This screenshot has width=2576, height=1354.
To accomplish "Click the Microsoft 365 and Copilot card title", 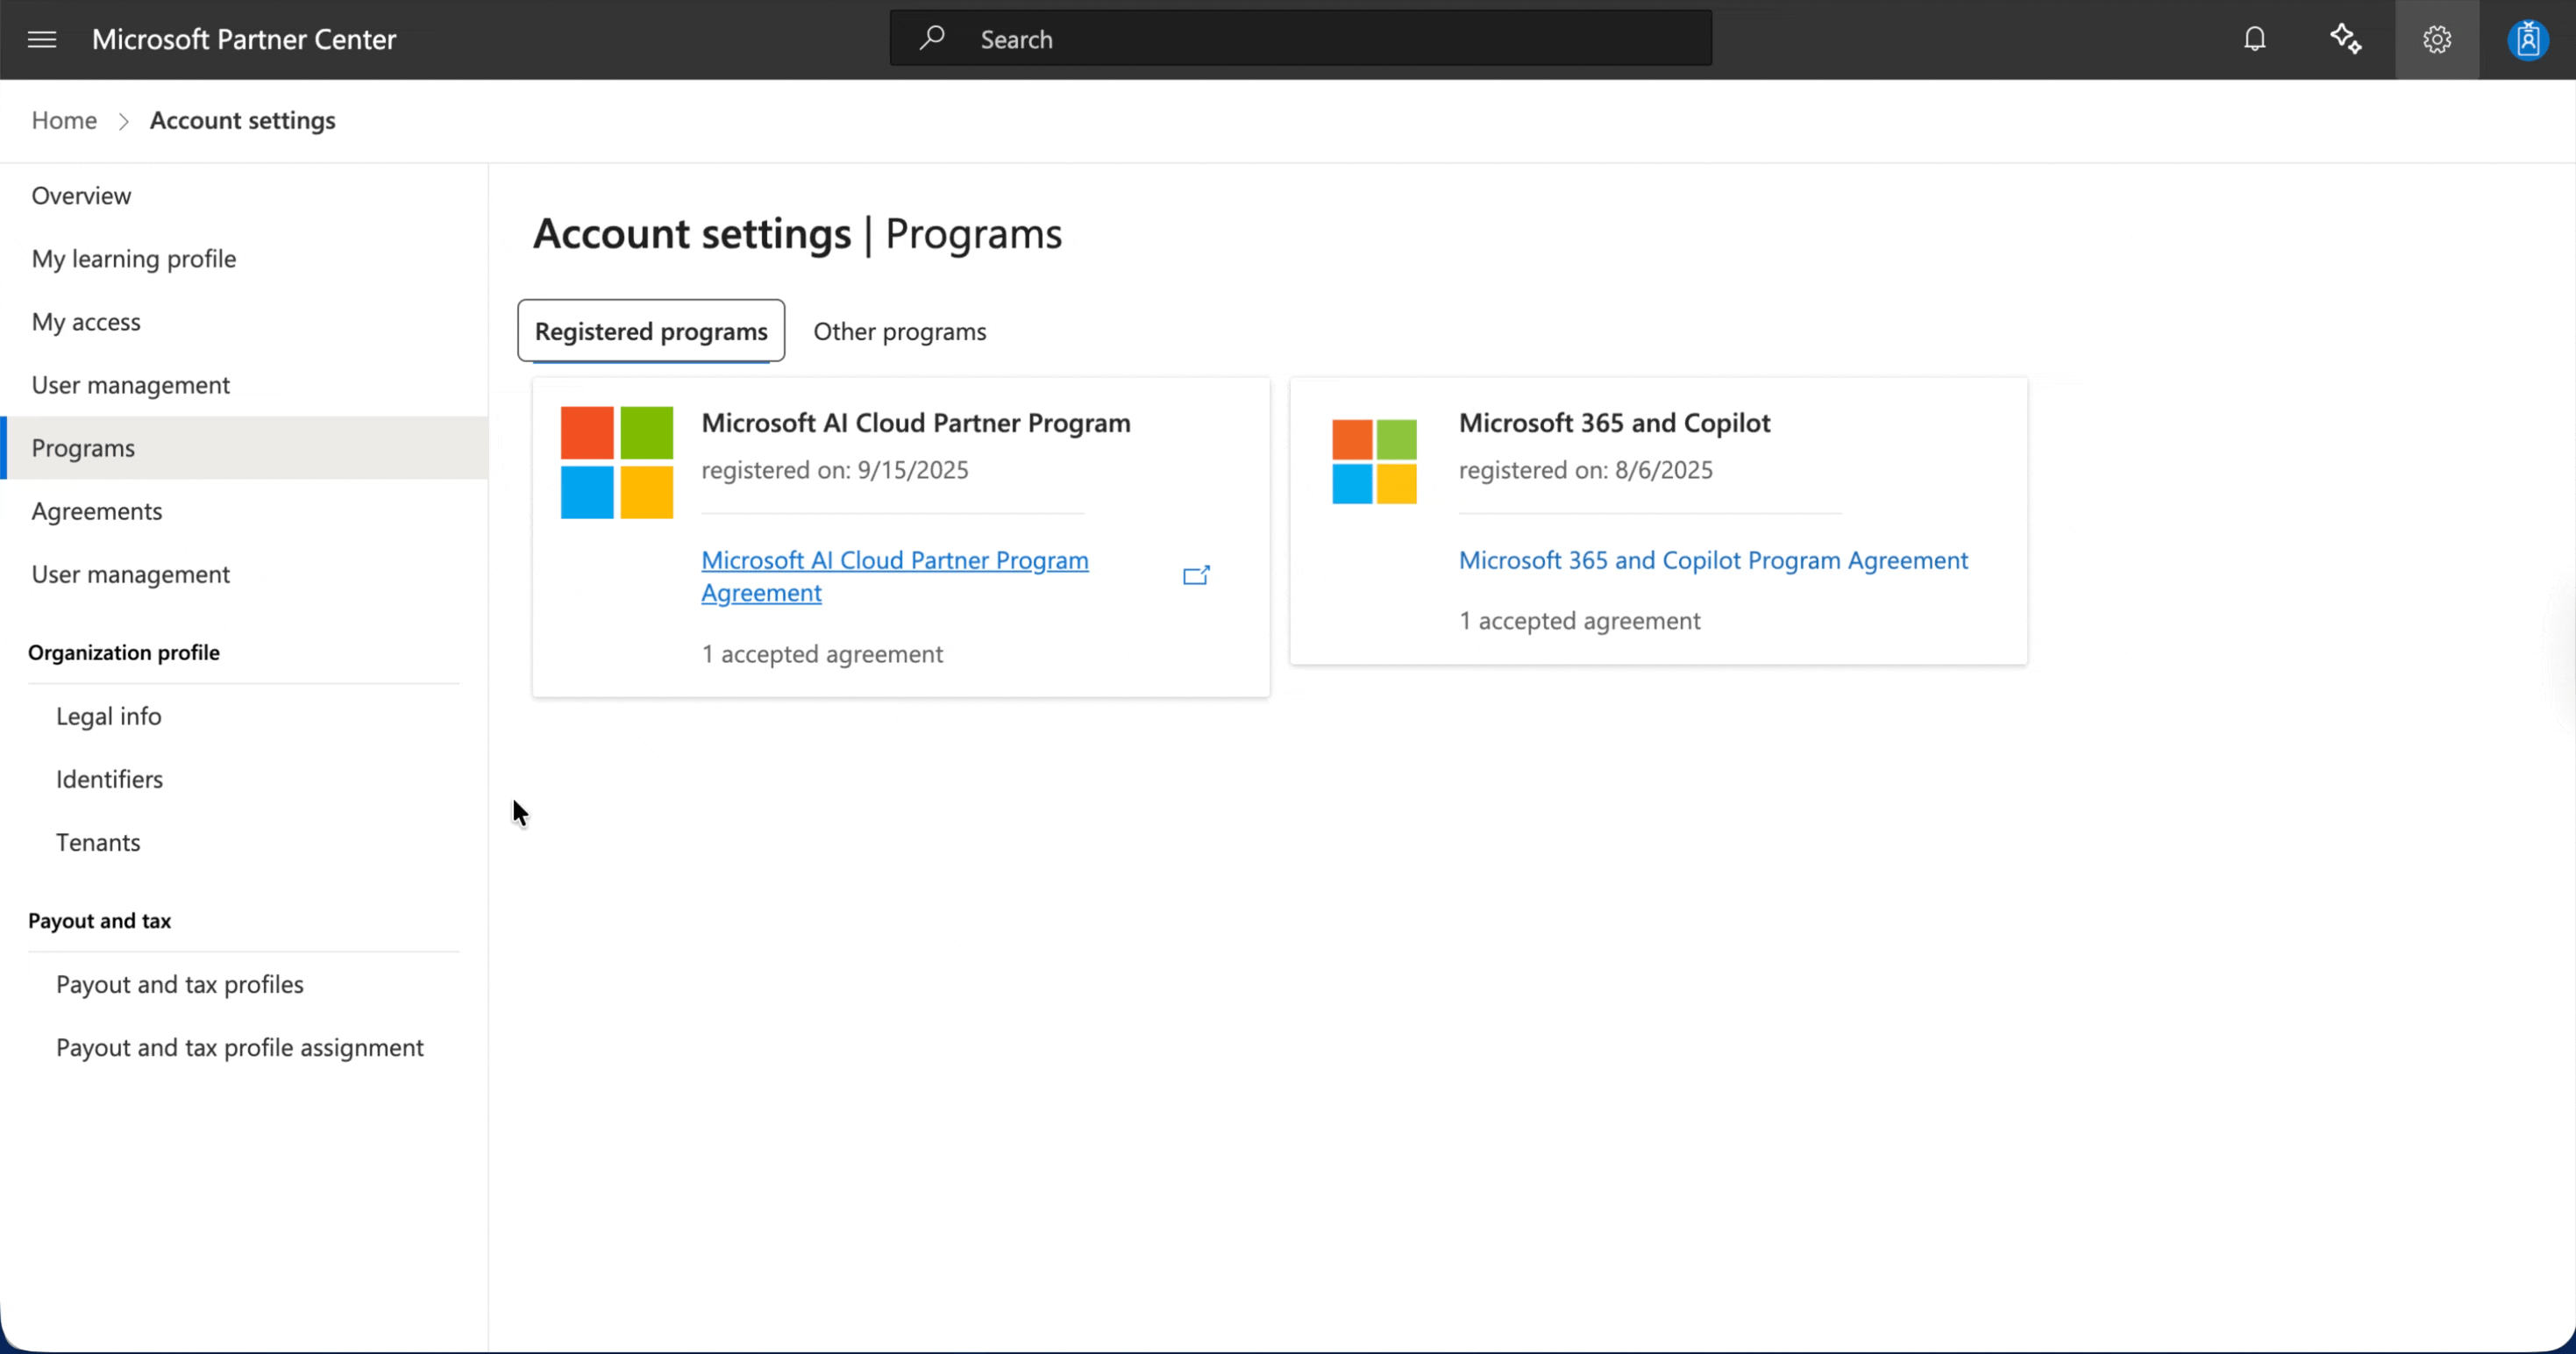I will (x=1614, y=422).
